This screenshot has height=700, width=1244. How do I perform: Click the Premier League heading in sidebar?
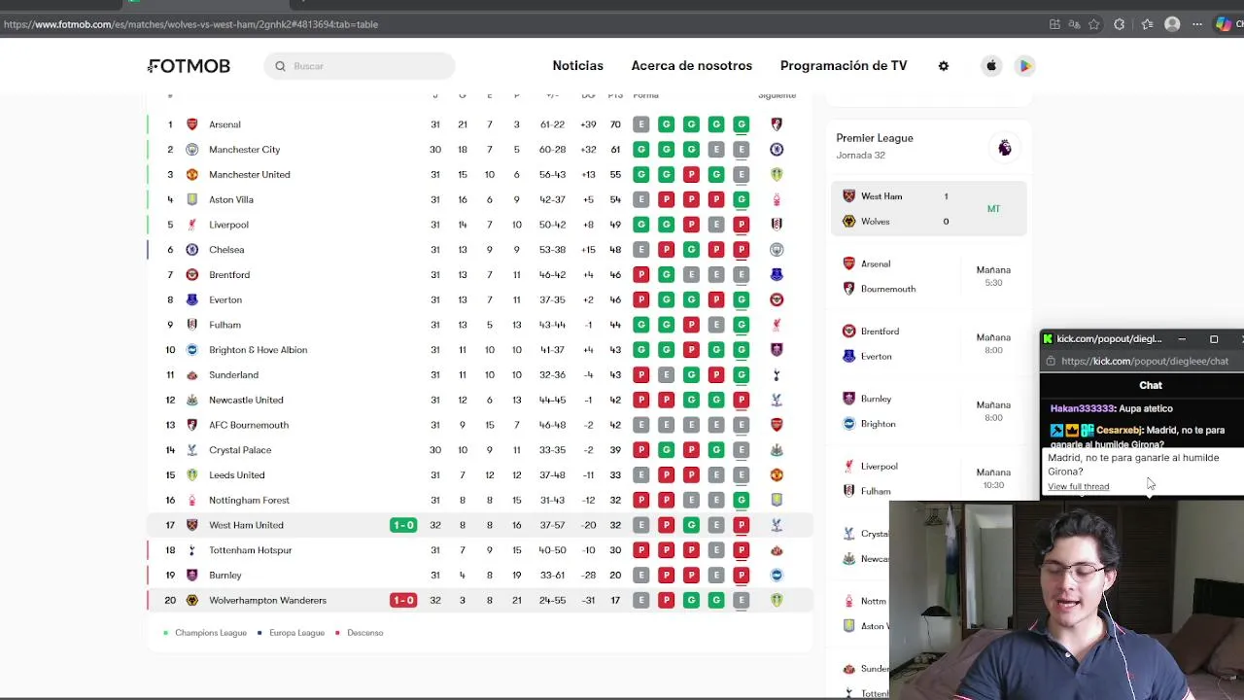[x=875, y=138]
